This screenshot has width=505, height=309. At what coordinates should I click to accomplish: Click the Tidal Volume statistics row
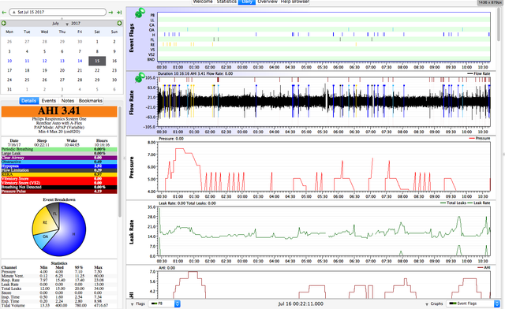tap(59, 306)
